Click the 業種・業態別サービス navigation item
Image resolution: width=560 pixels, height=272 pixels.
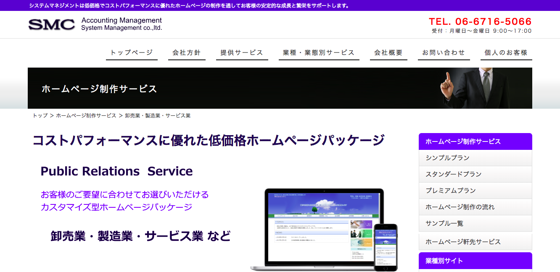(319, 52)
